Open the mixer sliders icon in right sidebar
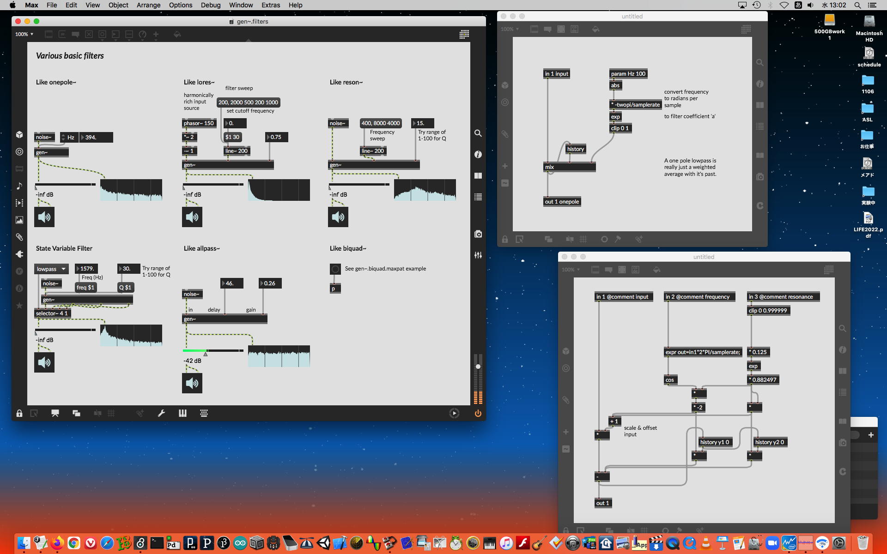This screenshot has width=887, height=554. point(478,255)
